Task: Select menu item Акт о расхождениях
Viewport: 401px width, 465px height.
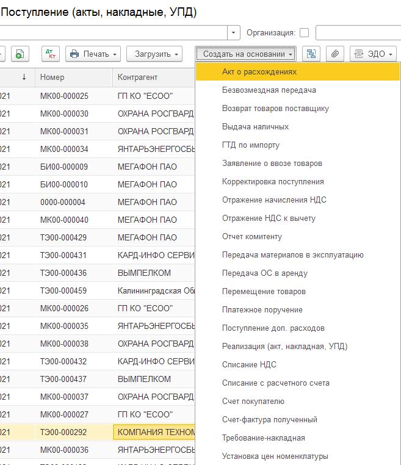Action: pos(259,72)
